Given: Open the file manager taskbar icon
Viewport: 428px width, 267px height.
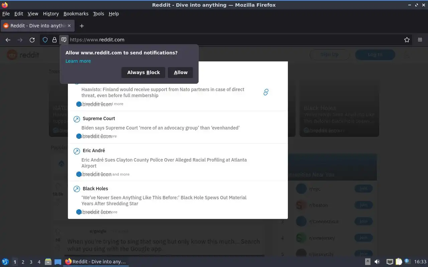Looking at the screenshot, I should pyautogui.click(x=48, y=262).
